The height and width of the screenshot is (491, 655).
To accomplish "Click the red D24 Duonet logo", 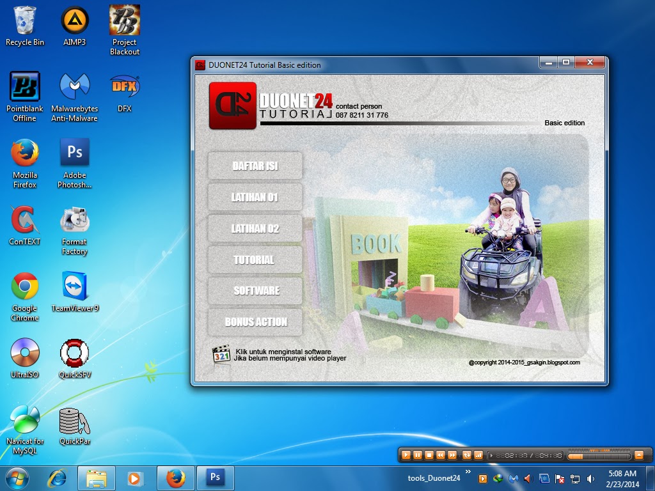I will [x=233, y=105].
